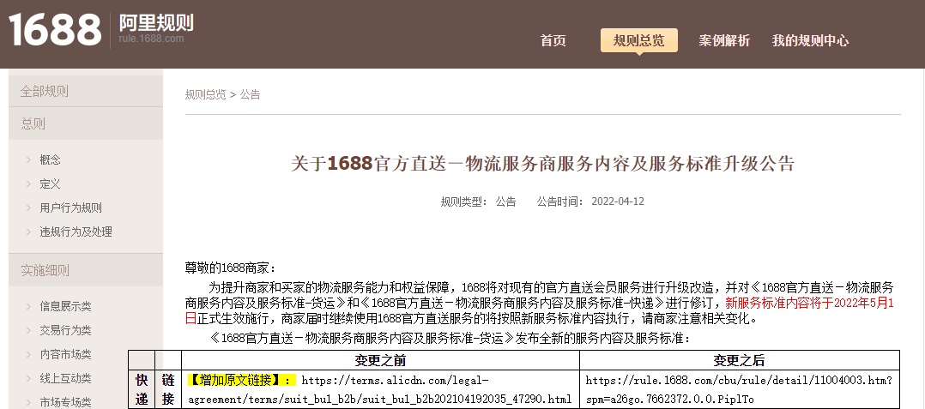Open 信息展示类 in the sidebar

point(65,306)
